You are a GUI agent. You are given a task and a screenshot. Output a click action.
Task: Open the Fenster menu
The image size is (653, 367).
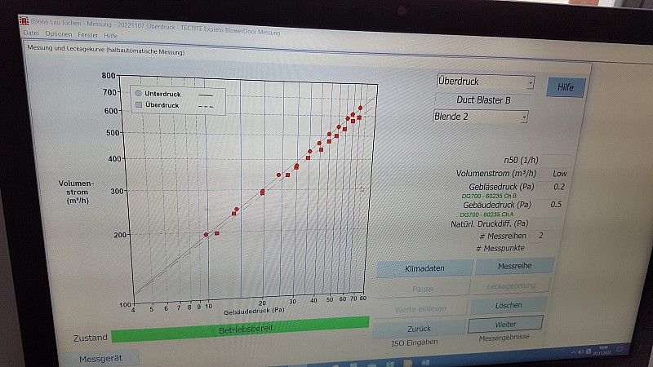click(88, 35)
